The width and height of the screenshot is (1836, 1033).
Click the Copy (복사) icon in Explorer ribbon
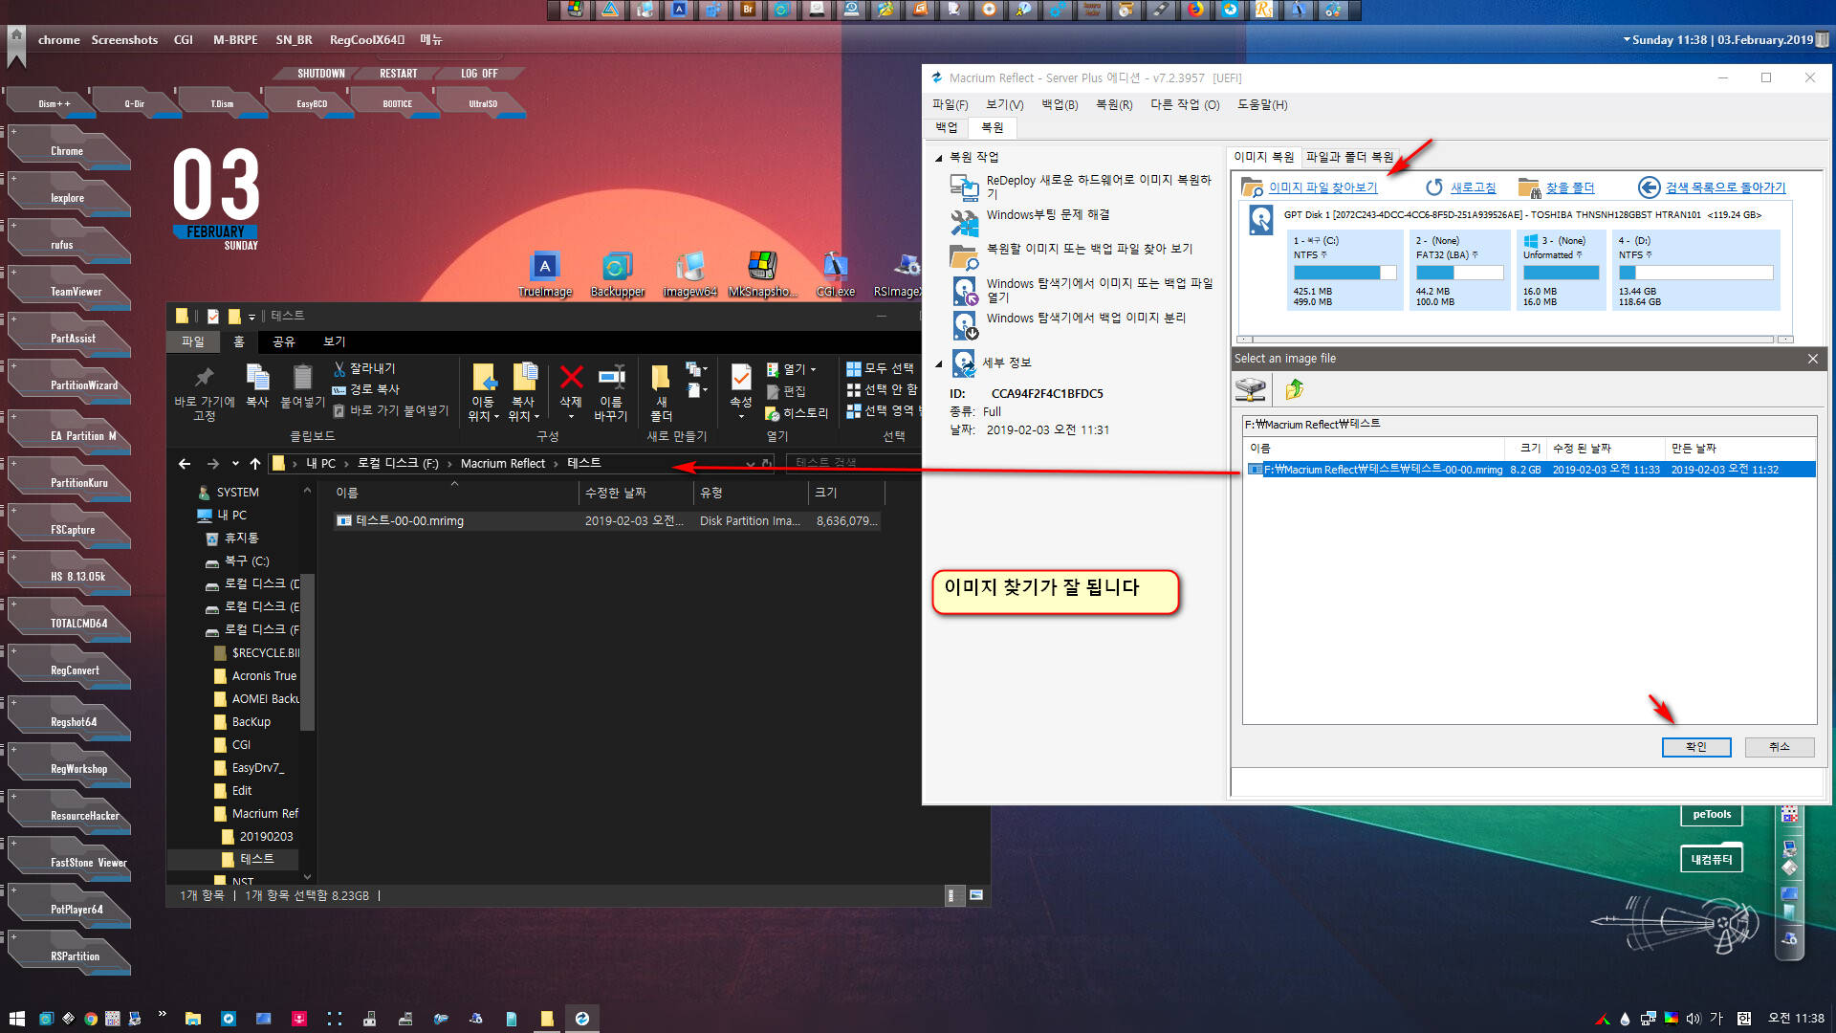click(257, 377)
